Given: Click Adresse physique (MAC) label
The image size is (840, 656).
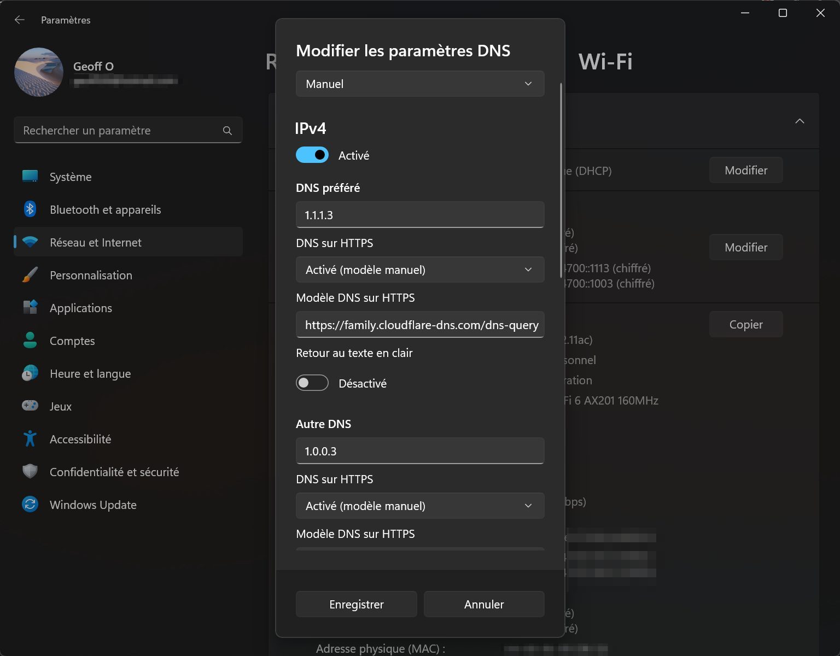Looking at the screenshot, I should coord(381,648).
